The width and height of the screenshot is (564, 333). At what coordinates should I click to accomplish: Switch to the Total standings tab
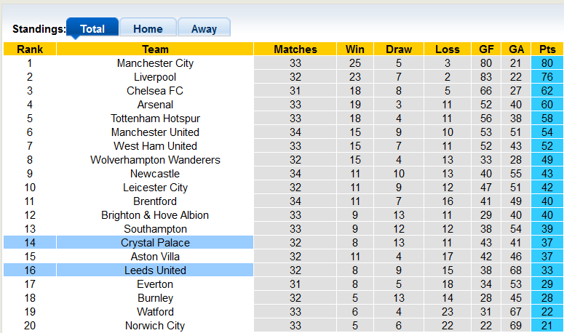coord(92,29)
